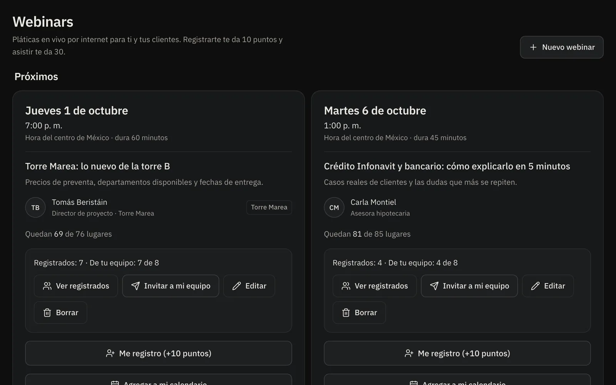Click the speaker name Tomás Beristáin
616x385 pixels.
80,202
